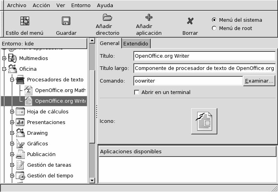
Task: Select the Hoja de cálculos label
Action: click(x=48, y=111)
